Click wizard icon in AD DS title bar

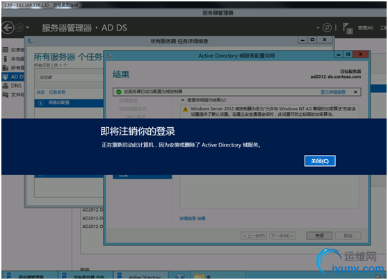tap(109, 56)
